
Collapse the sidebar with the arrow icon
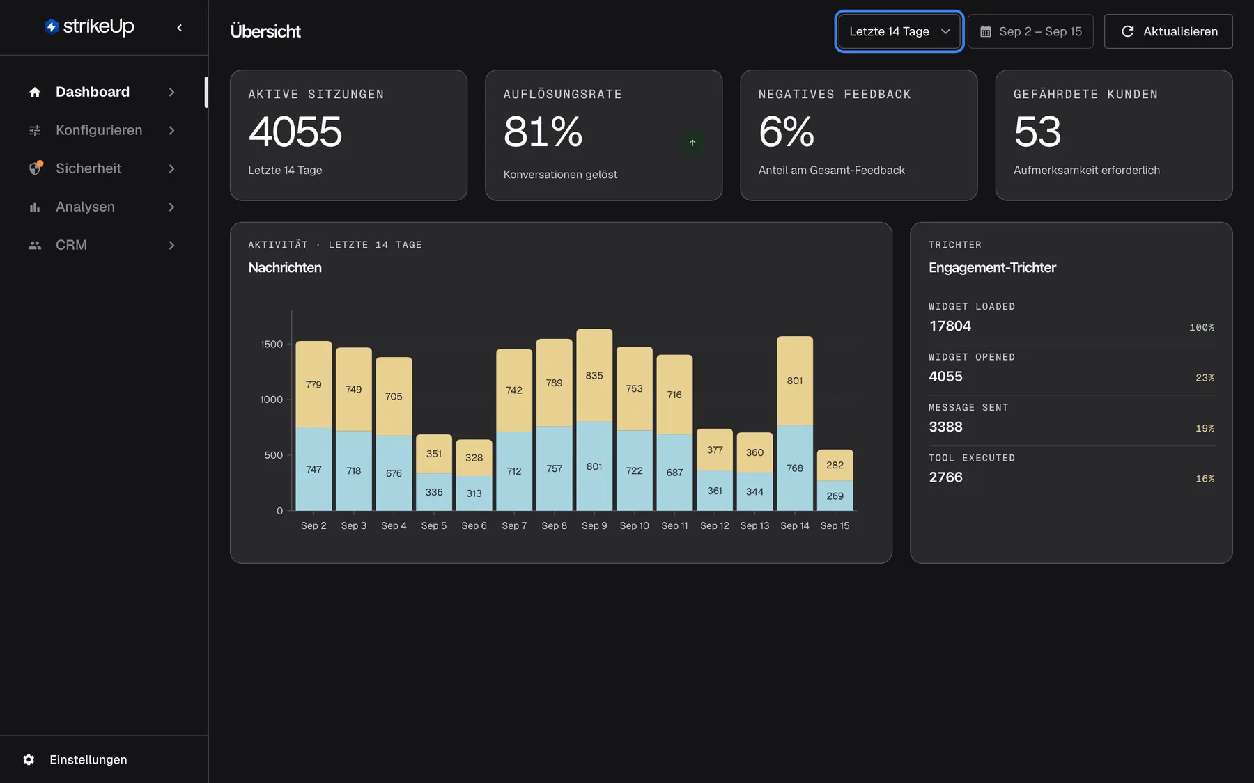coord(180,28)
